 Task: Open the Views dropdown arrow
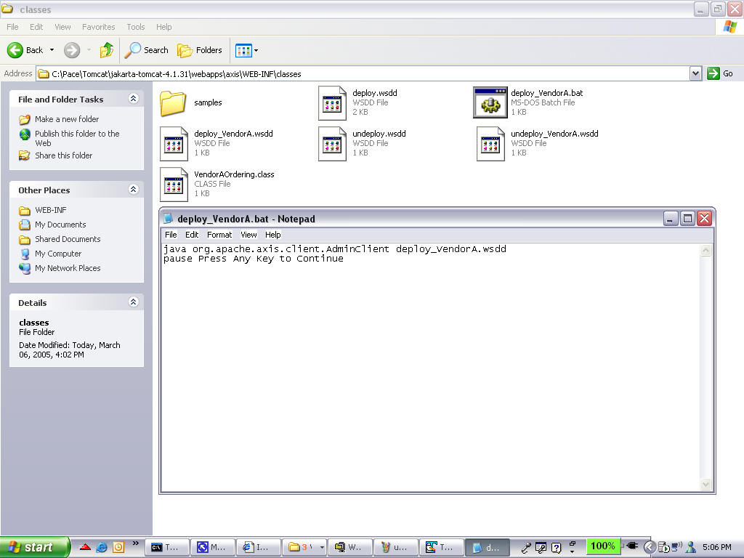(256, 50)
